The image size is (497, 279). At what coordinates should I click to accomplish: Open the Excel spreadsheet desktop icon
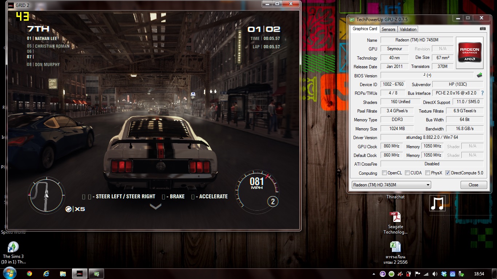pos(395,247)
